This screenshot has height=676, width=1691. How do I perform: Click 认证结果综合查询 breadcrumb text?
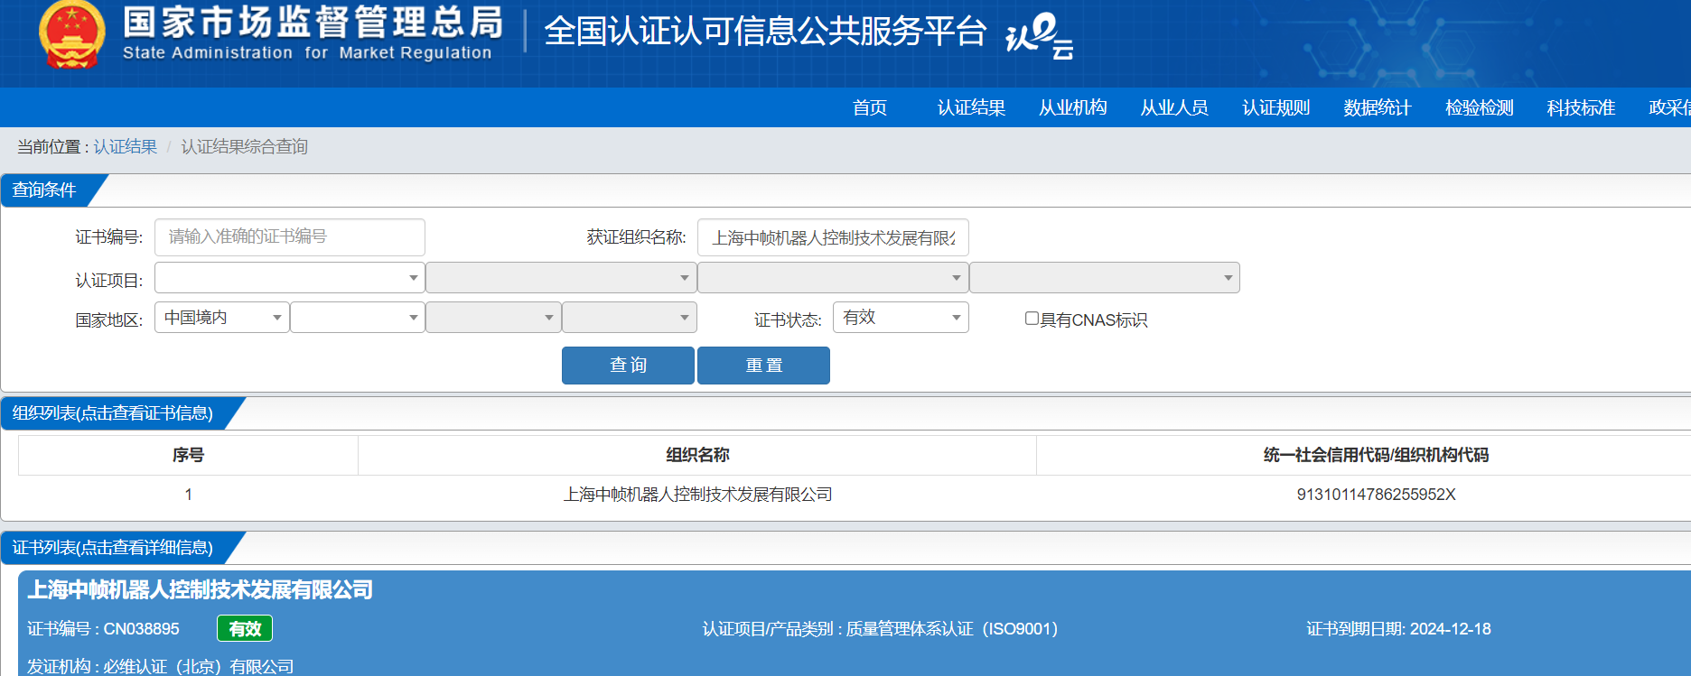245,146
